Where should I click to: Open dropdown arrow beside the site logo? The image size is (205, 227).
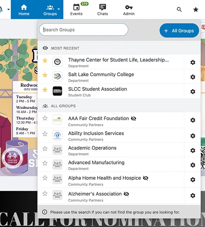coord(9,9)
